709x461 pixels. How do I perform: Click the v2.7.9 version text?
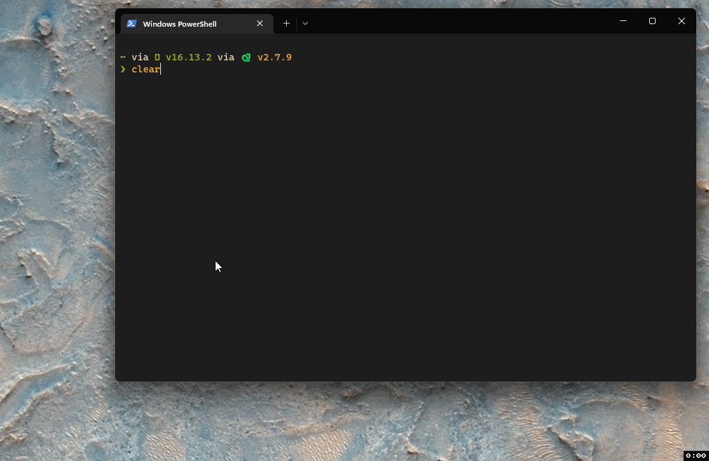click(275, 57)
